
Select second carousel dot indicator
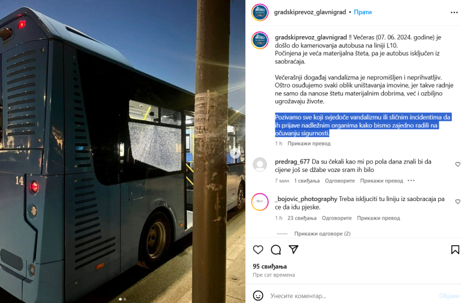(125, 299)
